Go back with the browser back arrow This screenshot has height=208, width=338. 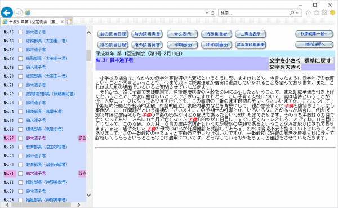[7, 13]
